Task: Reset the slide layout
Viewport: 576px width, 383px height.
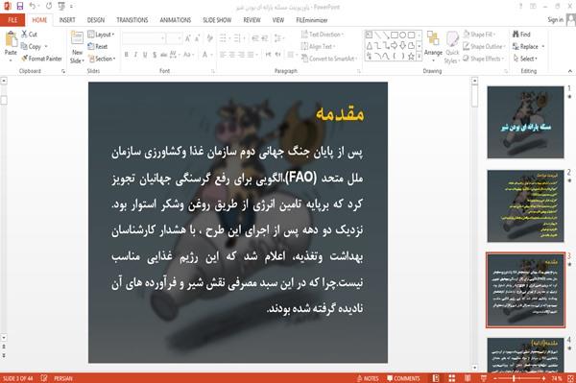Action: (x=98, y=46)
